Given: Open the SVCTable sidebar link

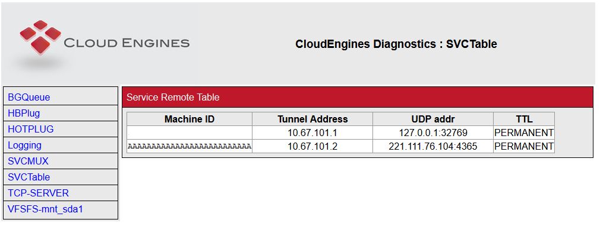Looking at the screenshot, I should click(29, 177).
